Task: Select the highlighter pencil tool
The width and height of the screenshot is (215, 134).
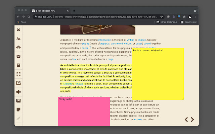Action: point(18,118)
